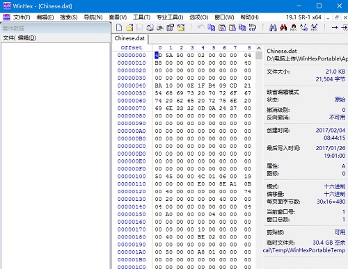Click offset label 00000100
This screenshot has width=348, height=269.
(132, 177)
